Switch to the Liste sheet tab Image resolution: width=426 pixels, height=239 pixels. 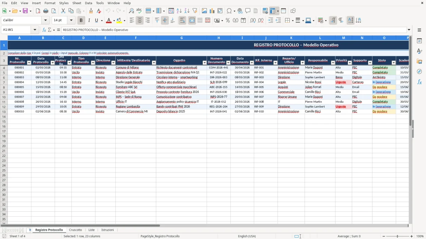92,230
